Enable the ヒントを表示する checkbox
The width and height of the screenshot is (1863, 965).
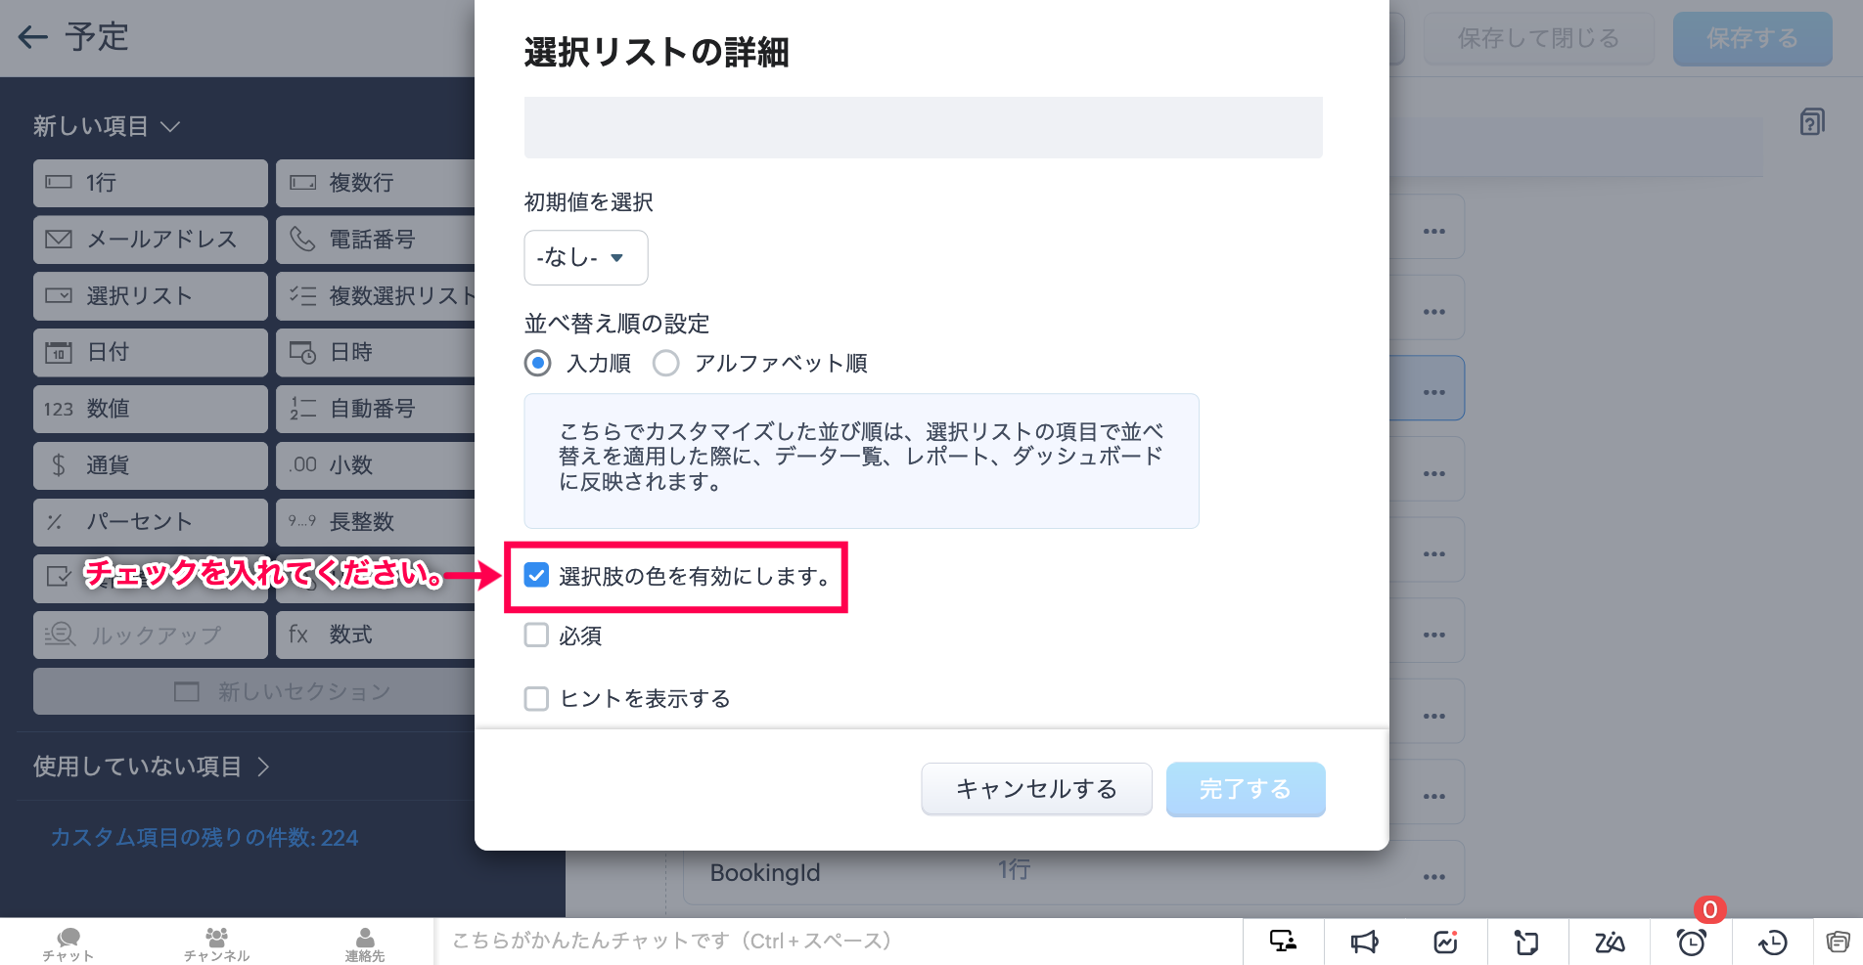tap(536, 698)
